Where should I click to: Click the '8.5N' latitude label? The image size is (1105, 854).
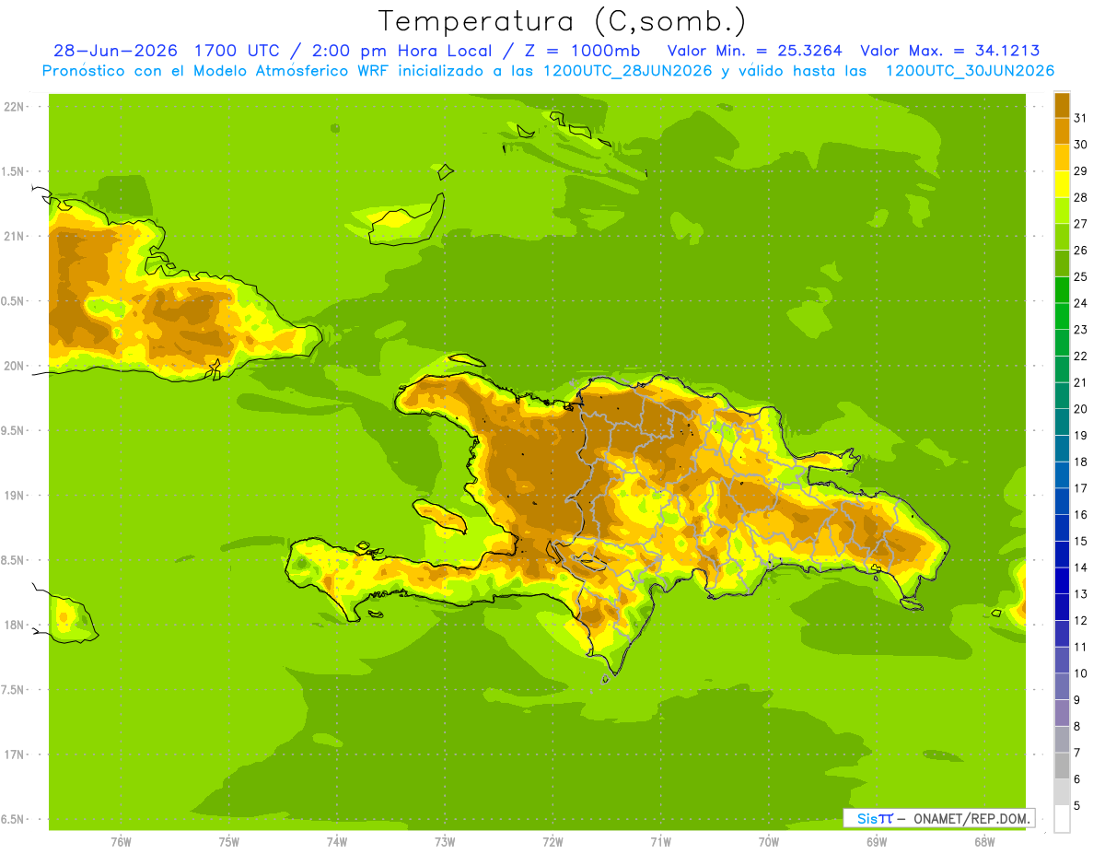click(13, 560)
